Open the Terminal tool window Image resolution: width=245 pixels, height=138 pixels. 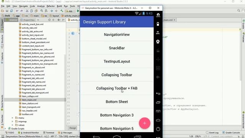[x=49, y=133]
